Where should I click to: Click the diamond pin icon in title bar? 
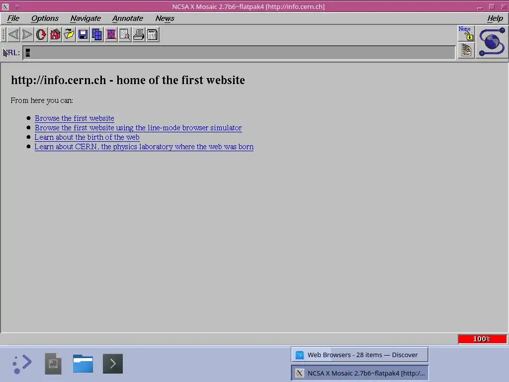coord(17,6)
